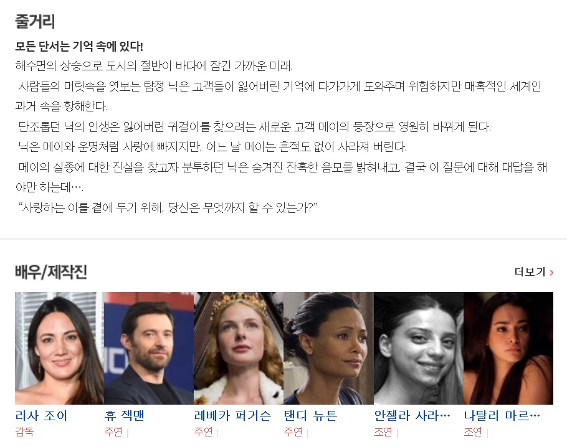Open 안젤라 사라's black-and-white photo
567x447 pixels.
(418, 348)
